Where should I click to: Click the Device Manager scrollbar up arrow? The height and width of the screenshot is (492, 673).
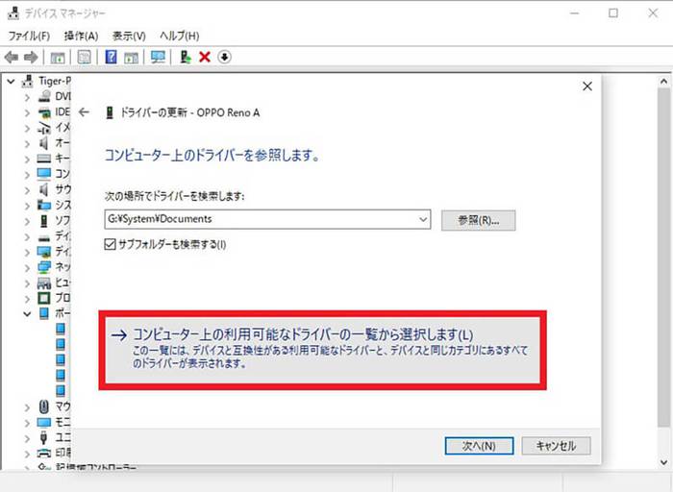(x=663, y=81)
